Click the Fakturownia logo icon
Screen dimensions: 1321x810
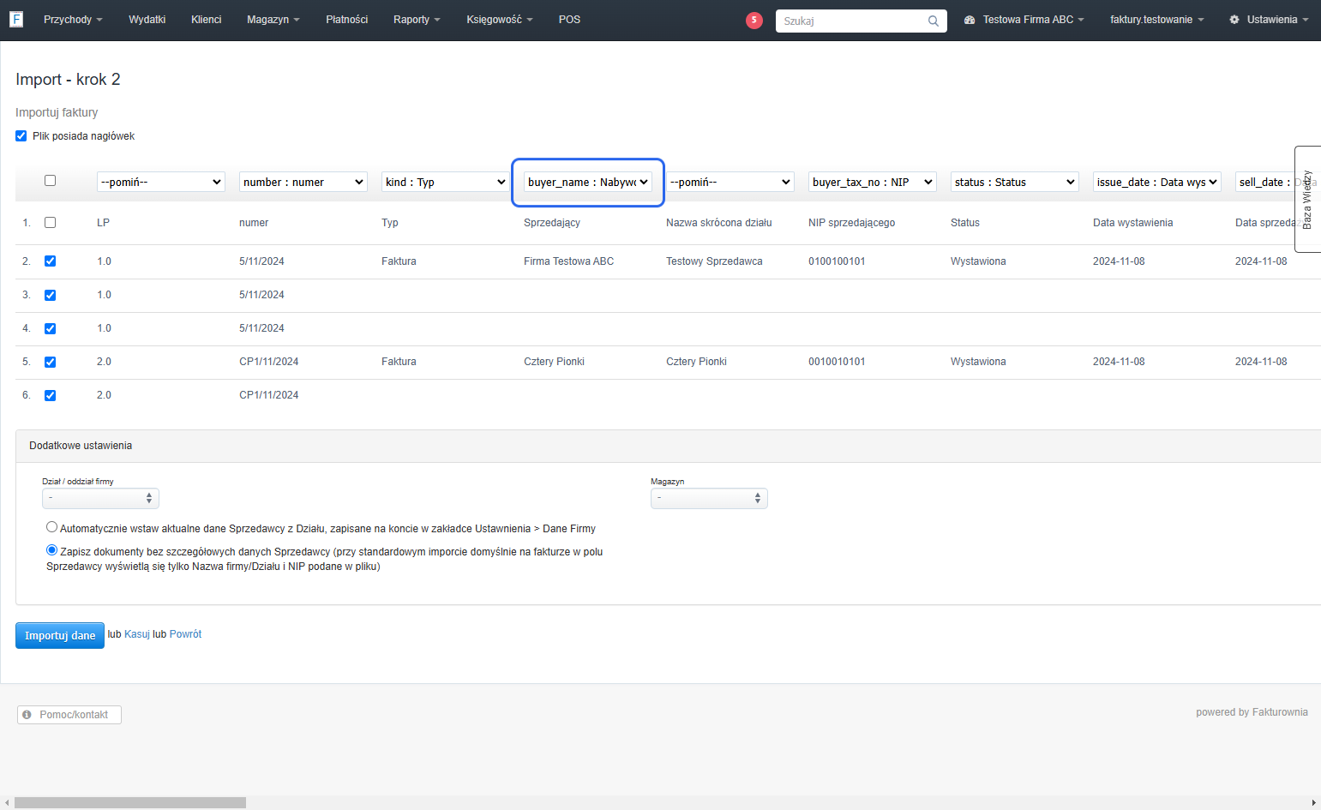coord(16,19)
